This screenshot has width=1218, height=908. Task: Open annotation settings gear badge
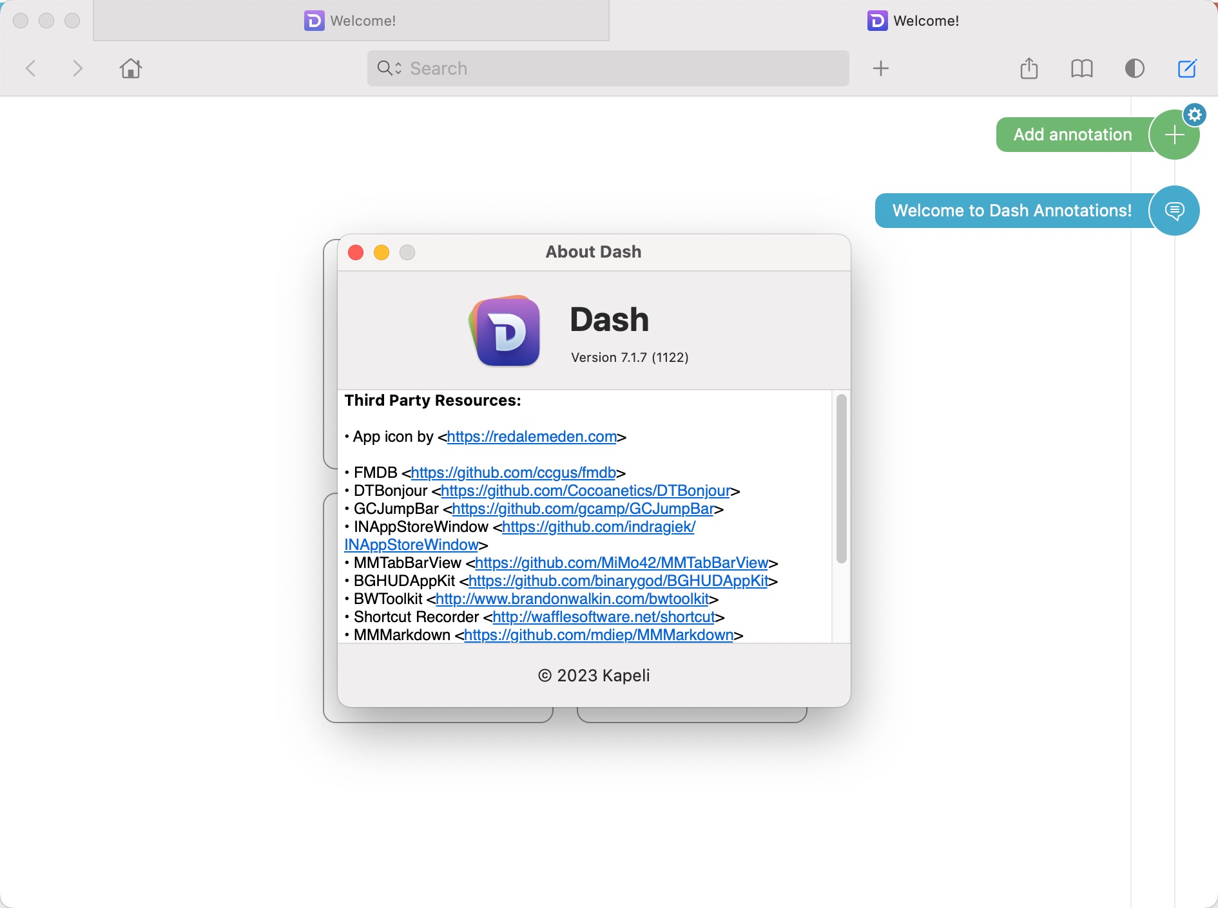pos(1195,115)
